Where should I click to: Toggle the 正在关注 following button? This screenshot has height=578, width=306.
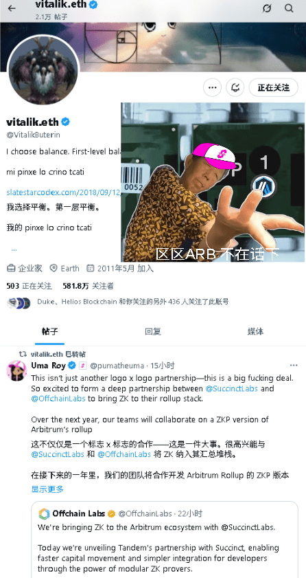tap(273, 87)
